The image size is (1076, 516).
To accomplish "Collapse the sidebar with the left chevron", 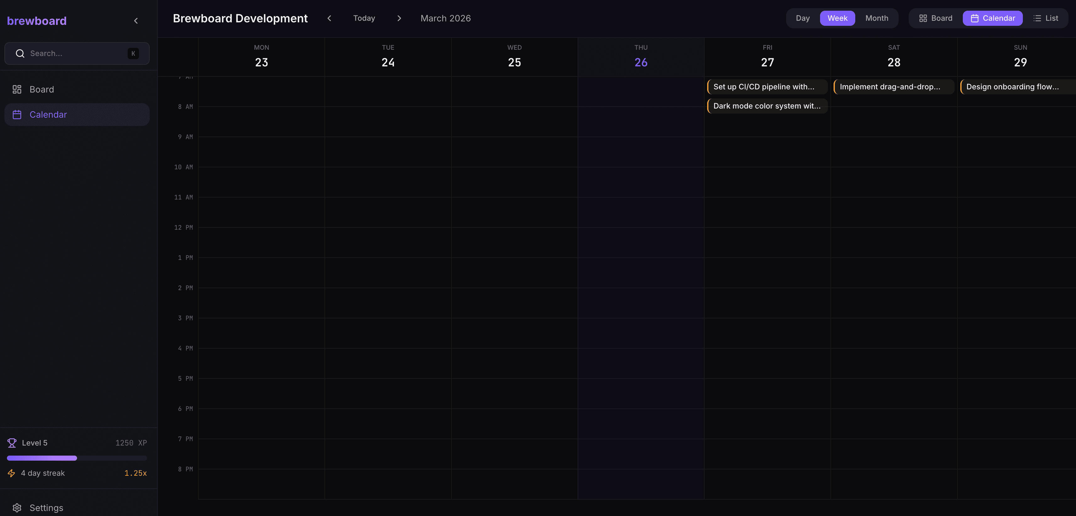I will (136, 20).
